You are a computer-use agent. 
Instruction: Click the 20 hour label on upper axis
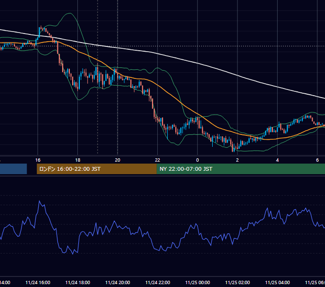tap(118, 160)
